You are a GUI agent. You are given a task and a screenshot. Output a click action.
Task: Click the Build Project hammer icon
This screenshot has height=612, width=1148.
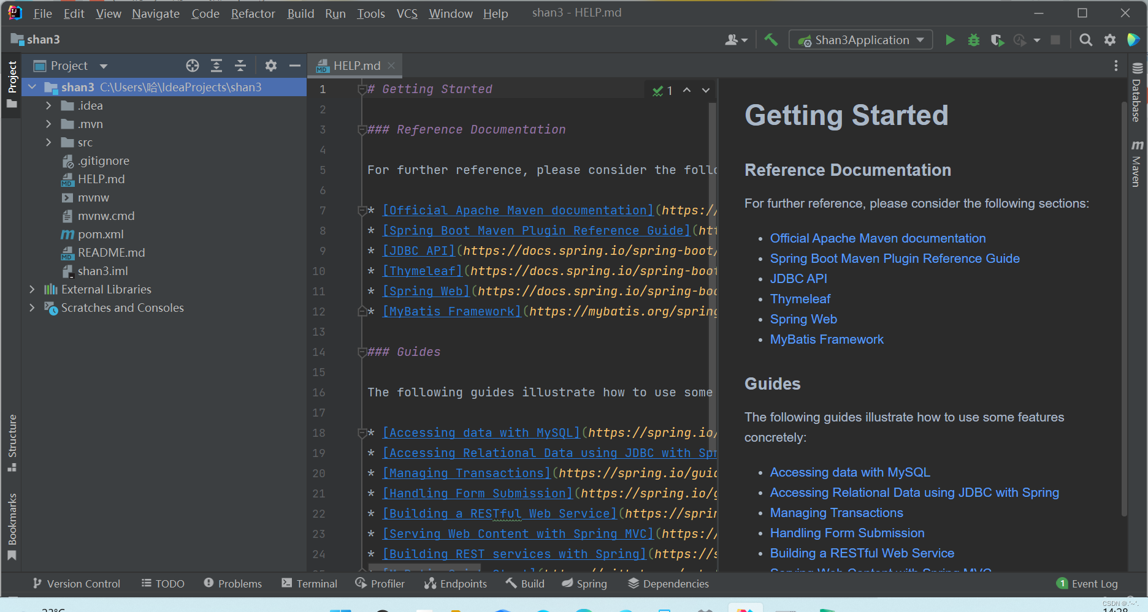coord(771,40)
